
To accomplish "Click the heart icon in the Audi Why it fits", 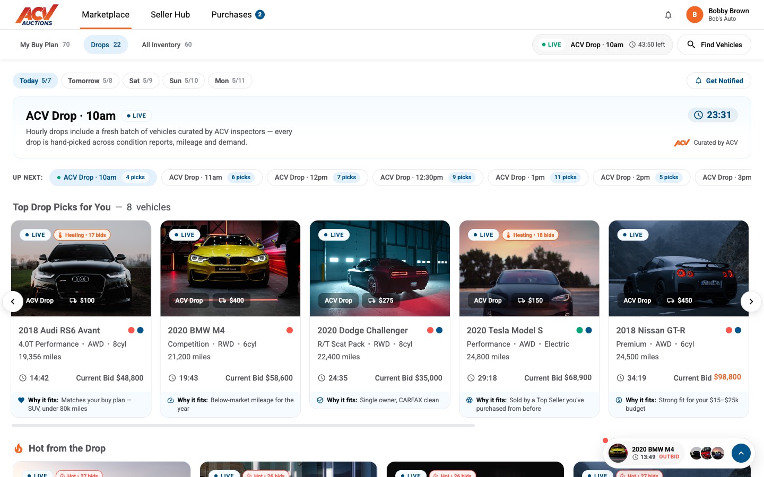I will 21,400.
